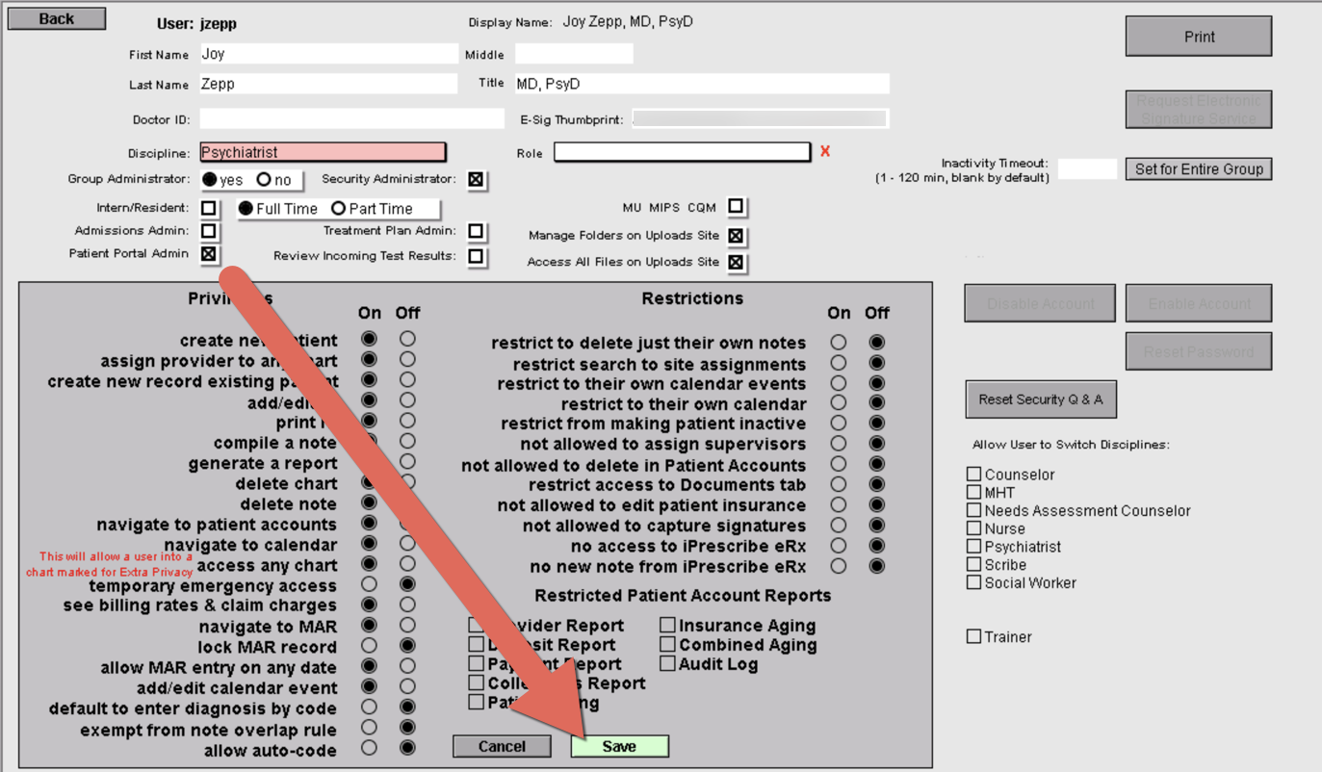1322x772 pixels.
Task: Turn on restrict to their own calendar
Action: (839, 403)
